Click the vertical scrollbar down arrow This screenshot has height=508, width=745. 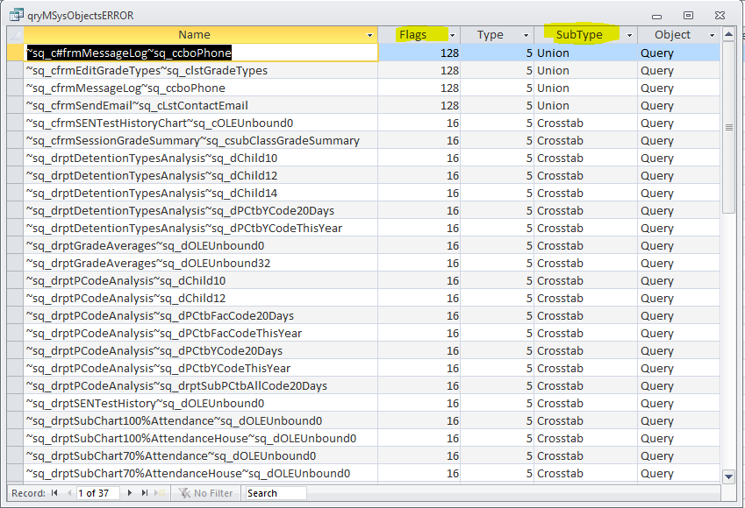click(728, 476)
